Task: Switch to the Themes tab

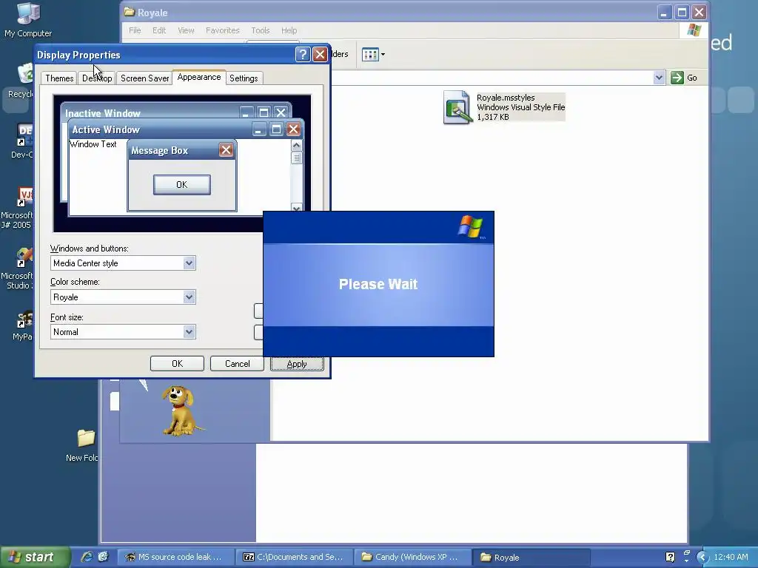Action: [x=59, y=78]
